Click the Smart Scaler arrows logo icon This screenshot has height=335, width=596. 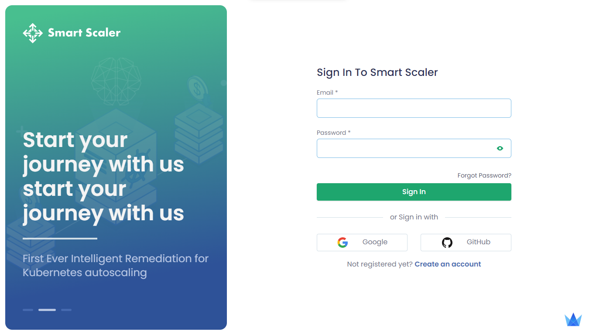(x=33, y=33)
